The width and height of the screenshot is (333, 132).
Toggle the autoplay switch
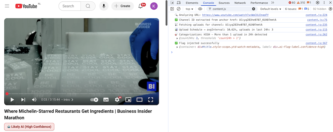click(94, 99)
